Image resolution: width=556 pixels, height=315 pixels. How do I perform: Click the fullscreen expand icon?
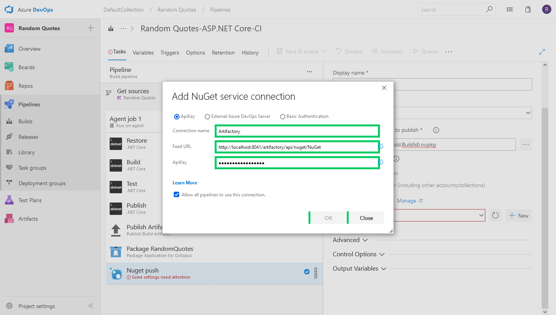pyautogui.click(x=542, y=51)
